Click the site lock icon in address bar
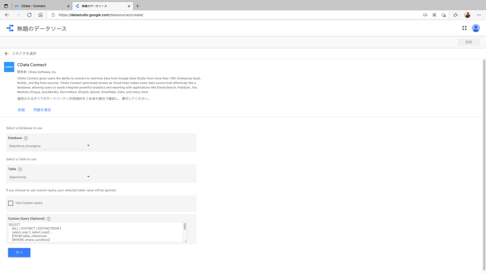Viewport: 486px width, 273px height. coord(53,15)
